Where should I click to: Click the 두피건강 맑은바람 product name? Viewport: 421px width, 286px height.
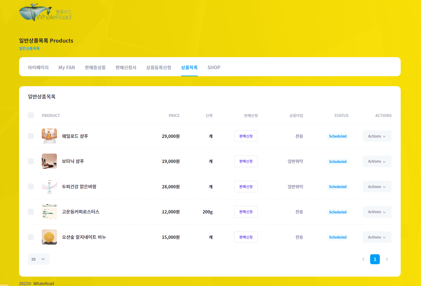pyautogui.click(x=79, y=187)
